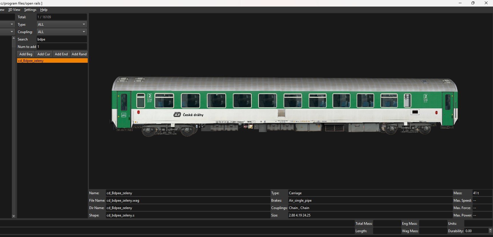This screenshot has height=237, width=493.
Task: Select cd_Bdpee_zeleny in the results list
Action: (x=52, y=61)
